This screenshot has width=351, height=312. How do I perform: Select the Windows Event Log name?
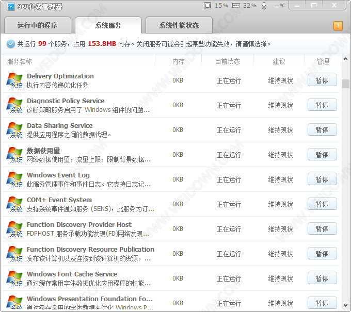(x=58, y=175)
